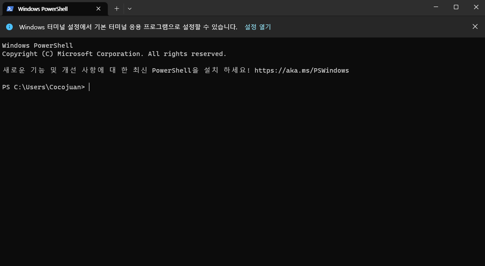Image resolution: width=485 pixels, height=266 pixels.
Task: Click the blue info icon in notification bar
Action: [x=10, y=27]
